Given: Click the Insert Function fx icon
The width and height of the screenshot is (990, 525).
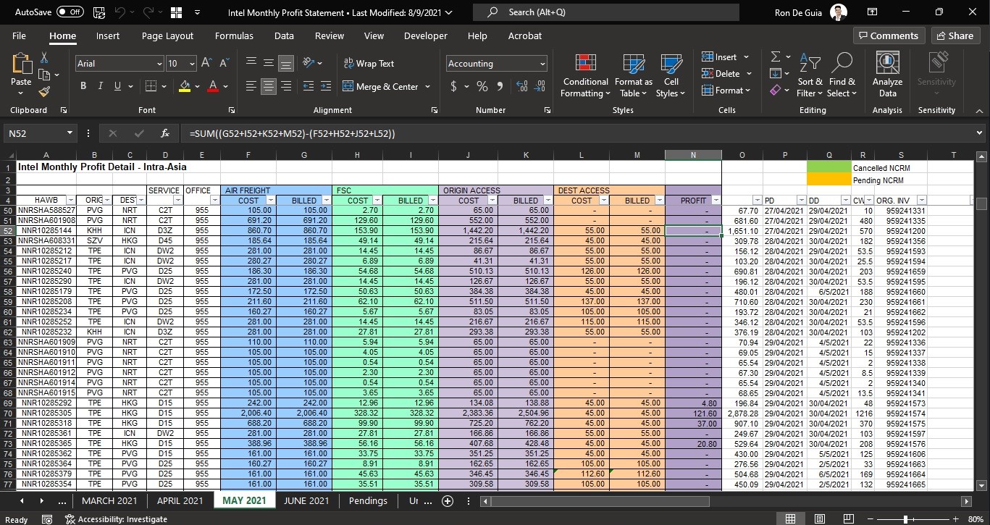Looking at the screenshot, I should tap(165, 133).
